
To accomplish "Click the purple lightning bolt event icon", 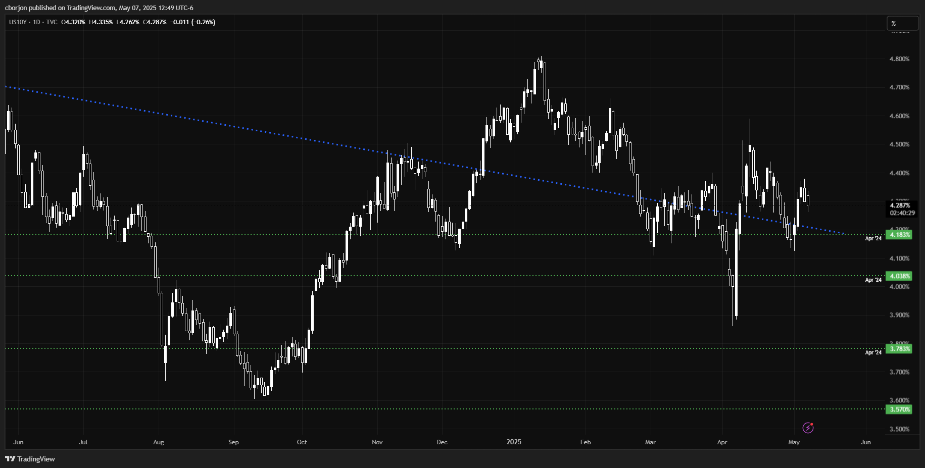I will click(x=808, y=428).
